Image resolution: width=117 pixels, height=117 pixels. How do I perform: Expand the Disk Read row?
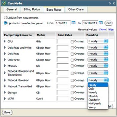tap(5, 53)
